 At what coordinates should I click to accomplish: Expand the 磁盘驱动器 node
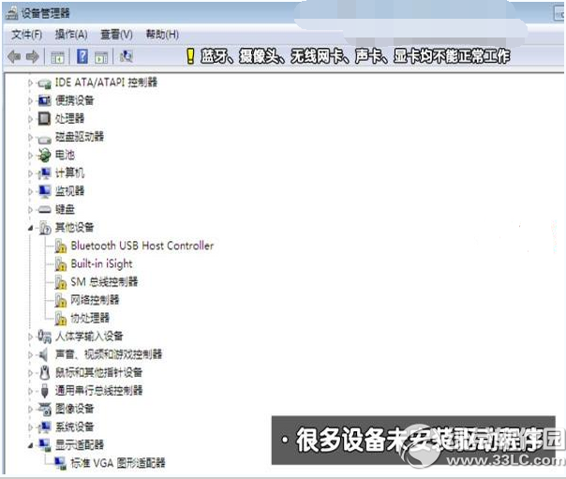(30, 137)
